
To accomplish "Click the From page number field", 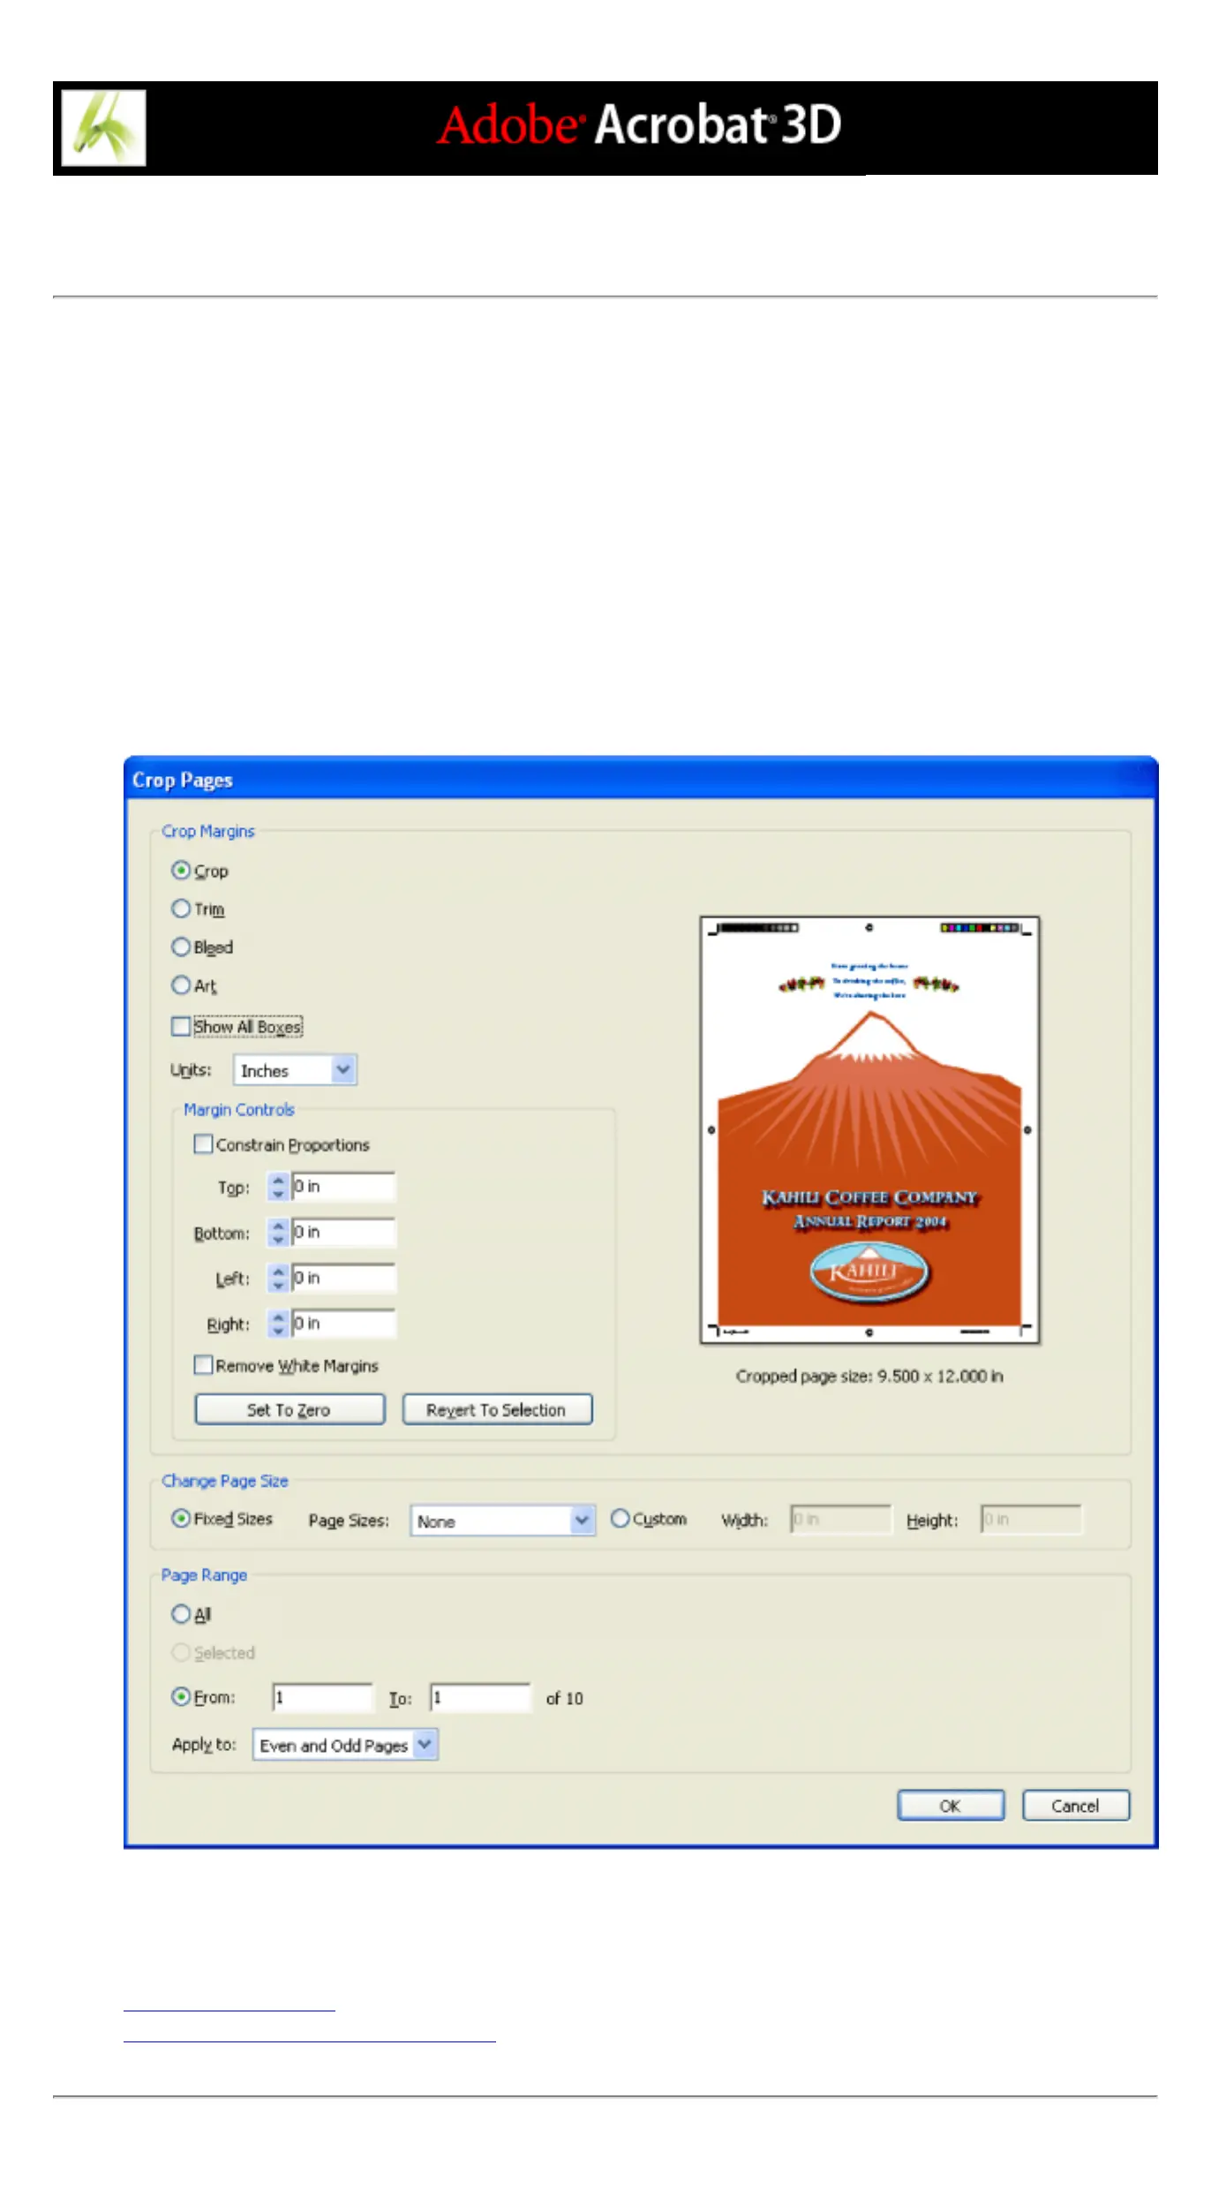I will click(323, 1698).
